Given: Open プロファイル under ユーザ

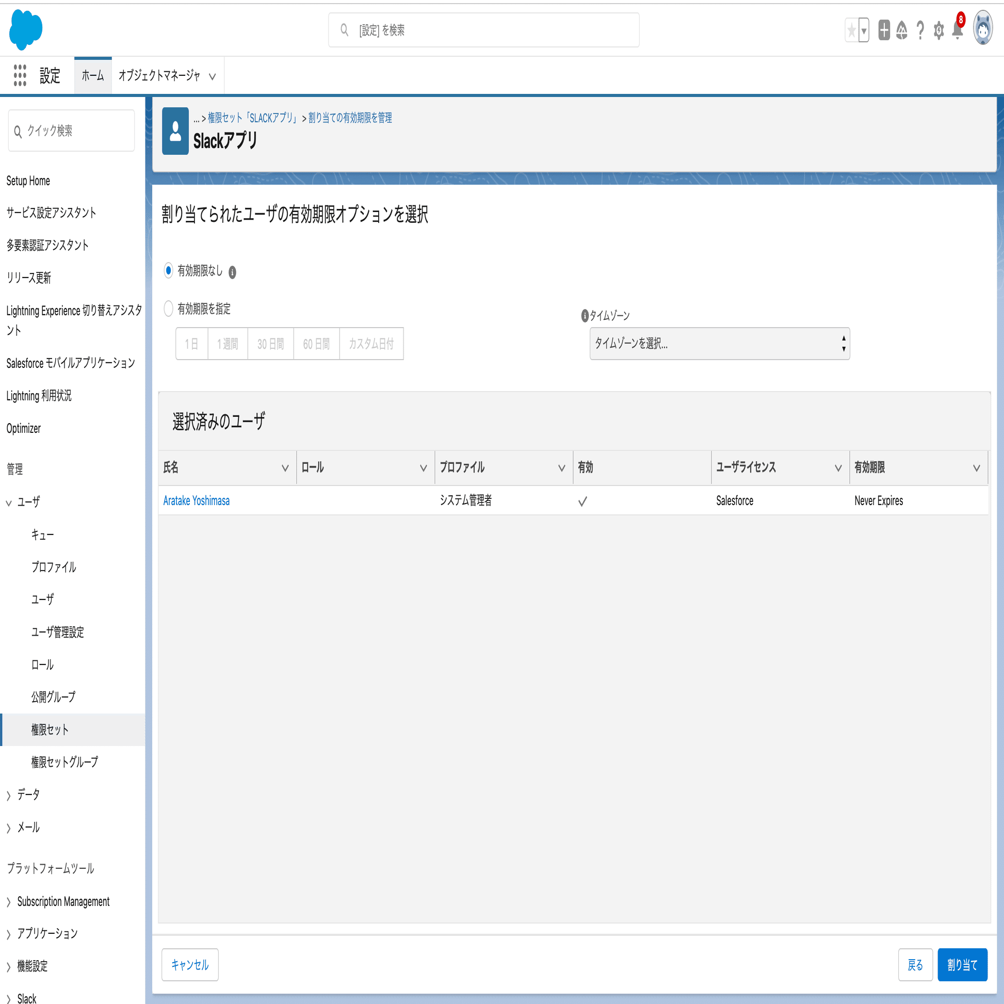Looking at the screenshot, I should click(x=54, y=567).
